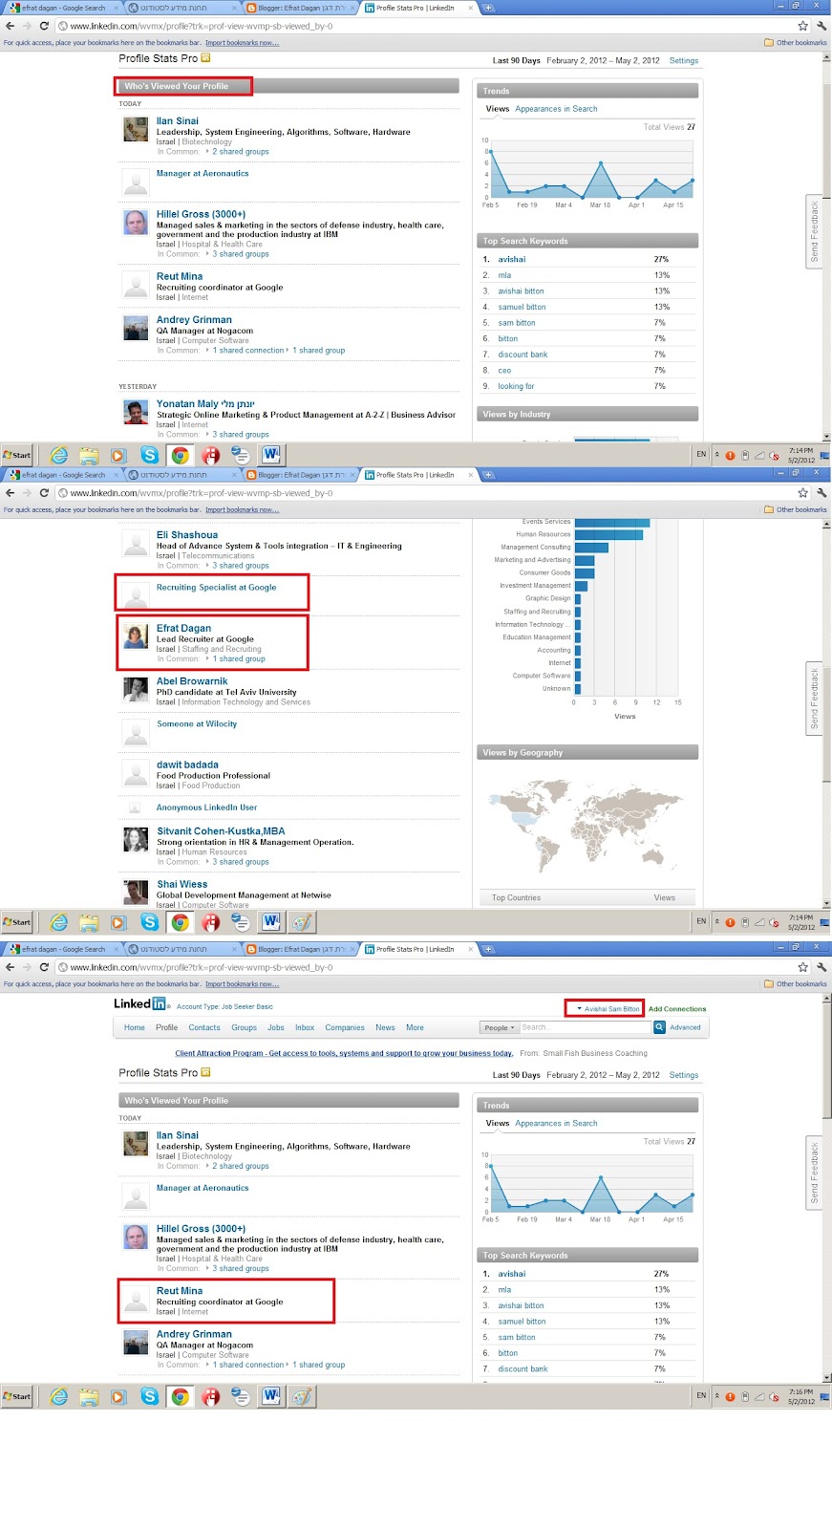832x1529 pixels.
Task: Click the Human Resources bar in industry chart
Action: [608, 534]
